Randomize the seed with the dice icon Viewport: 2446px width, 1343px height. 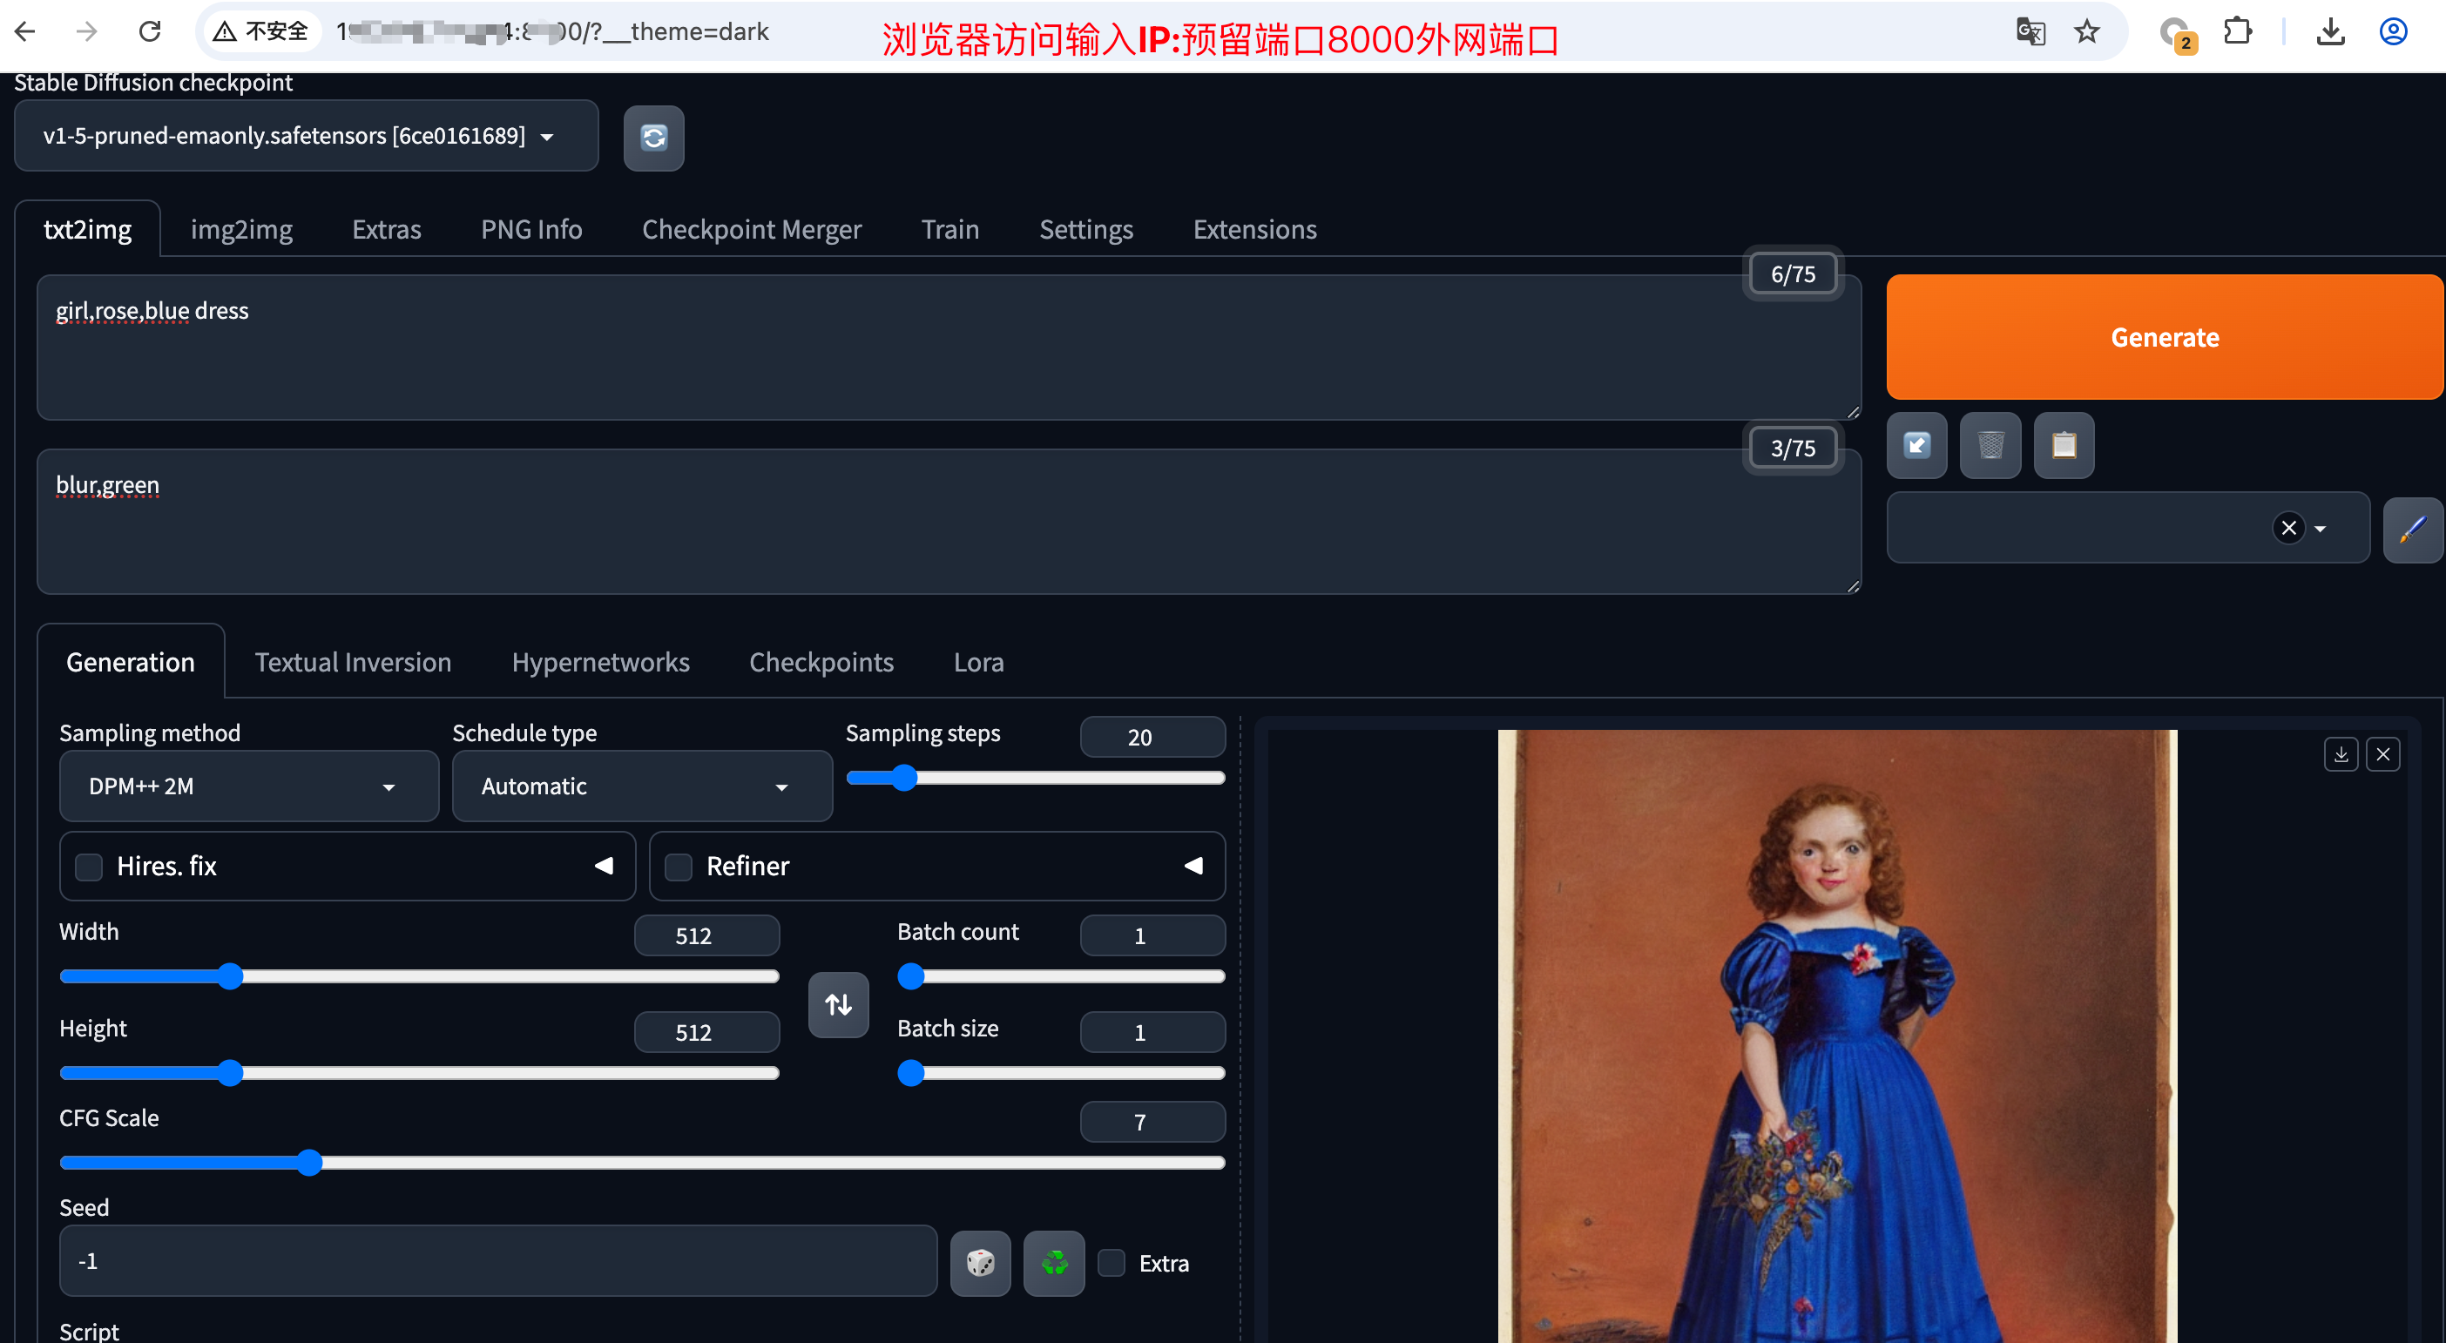tap(980, 1262)
